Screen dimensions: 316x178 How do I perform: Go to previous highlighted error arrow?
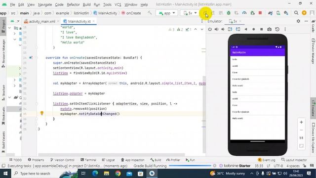tap(196, 30)
